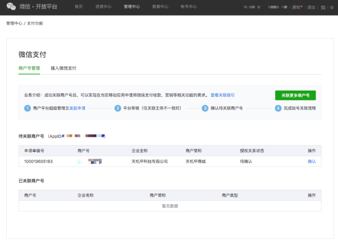
Task: Click the 待关联商户号 section heading
Action: coord(31,136)
